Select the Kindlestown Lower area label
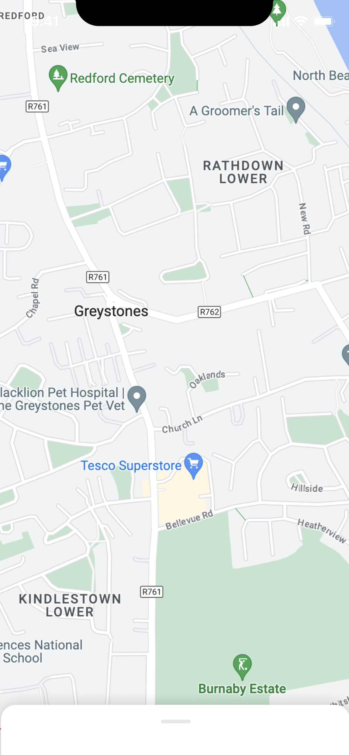This screenshot has width=349, height=755. (70, 605)
